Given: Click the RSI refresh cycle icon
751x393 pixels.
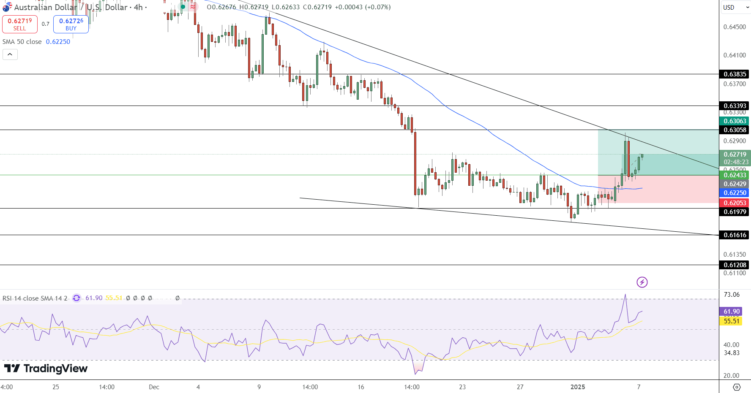Looking at the screenshot, I should (x=76, y=298).
